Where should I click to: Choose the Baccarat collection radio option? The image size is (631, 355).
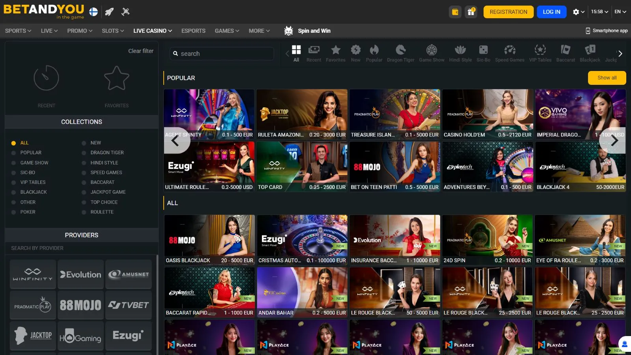pyautogui.click(x=84, y=182)
